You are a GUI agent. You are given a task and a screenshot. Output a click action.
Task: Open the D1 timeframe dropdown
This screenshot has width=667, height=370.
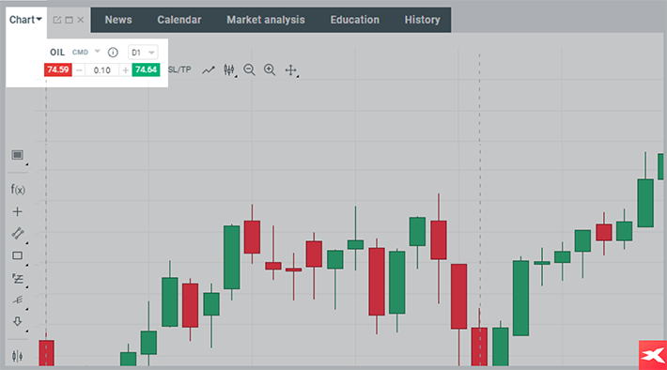coord(143,53)
